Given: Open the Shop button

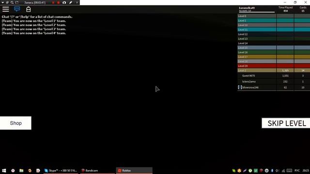Looking at the screenshot, I should click(15, 123).
